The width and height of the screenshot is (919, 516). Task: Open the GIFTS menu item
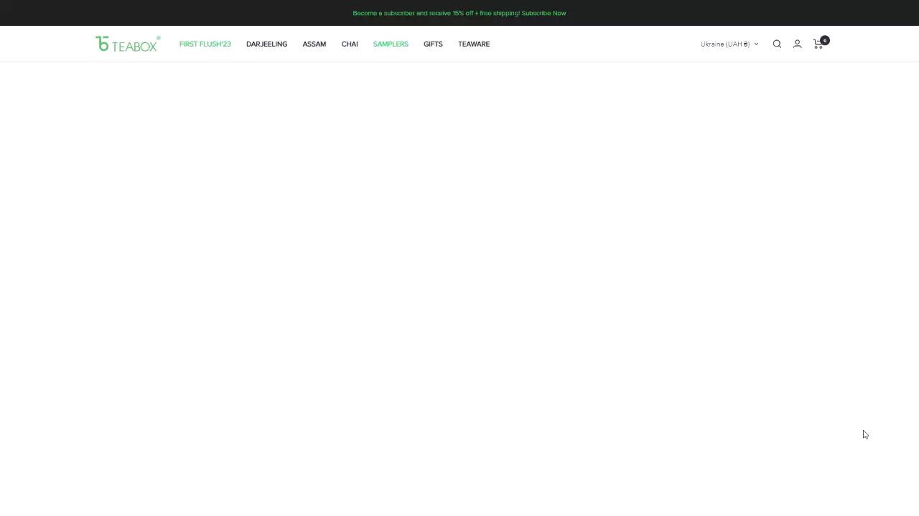433,44
